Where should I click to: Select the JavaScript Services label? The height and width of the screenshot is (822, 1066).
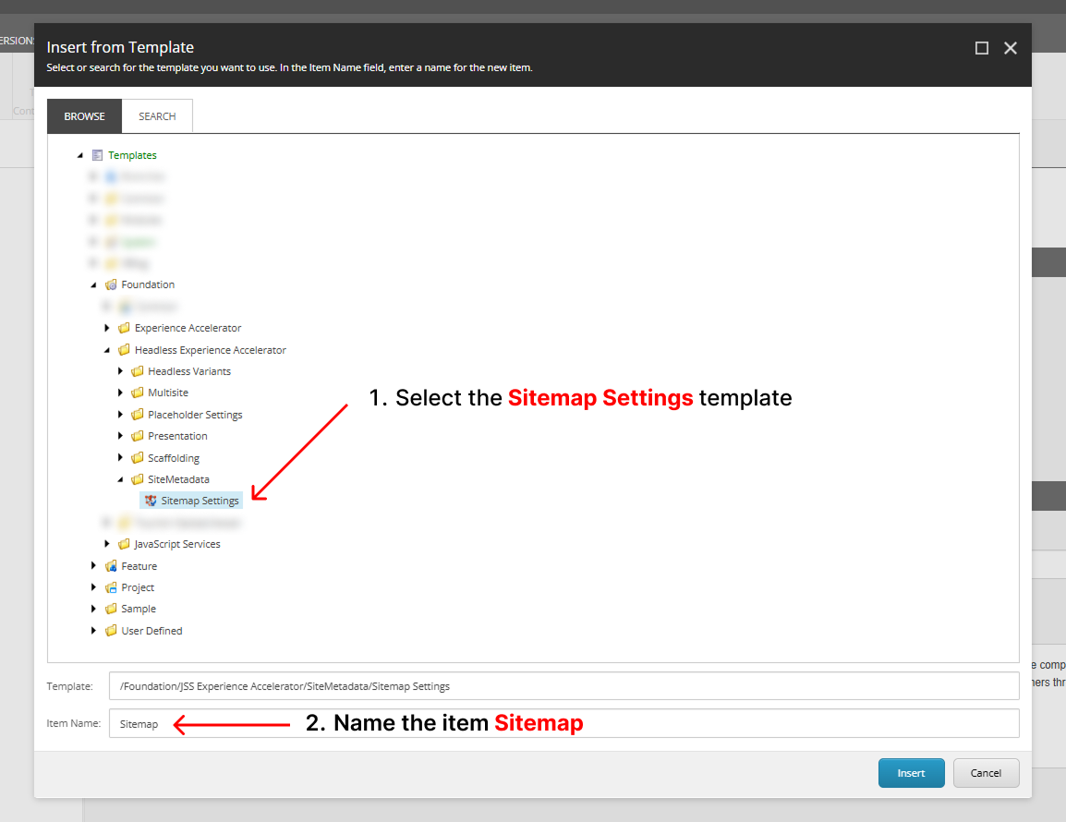[177, 544]
